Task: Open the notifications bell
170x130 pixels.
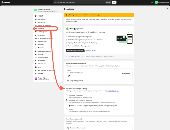Action: 152,2
